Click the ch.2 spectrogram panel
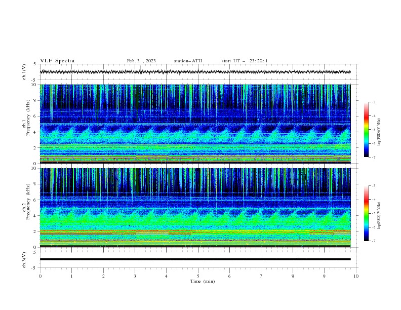Screen dimensions: 401x310 pyautogui.click(x=195, y=208)
